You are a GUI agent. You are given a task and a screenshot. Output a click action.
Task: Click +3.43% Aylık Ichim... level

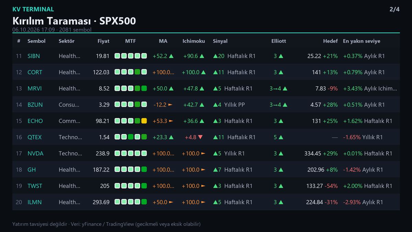[370, 88]
